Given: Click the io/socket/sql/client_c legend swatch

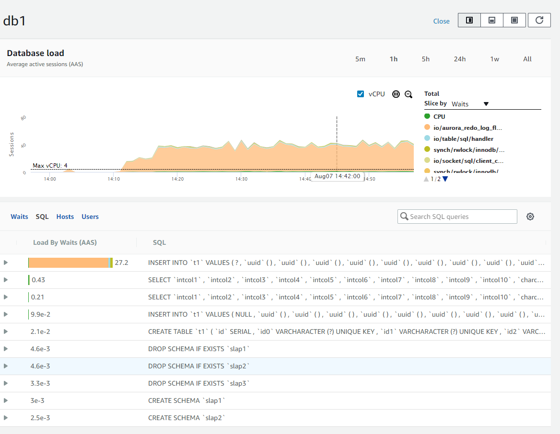Looking at the screenshot, I should point(427,160).
